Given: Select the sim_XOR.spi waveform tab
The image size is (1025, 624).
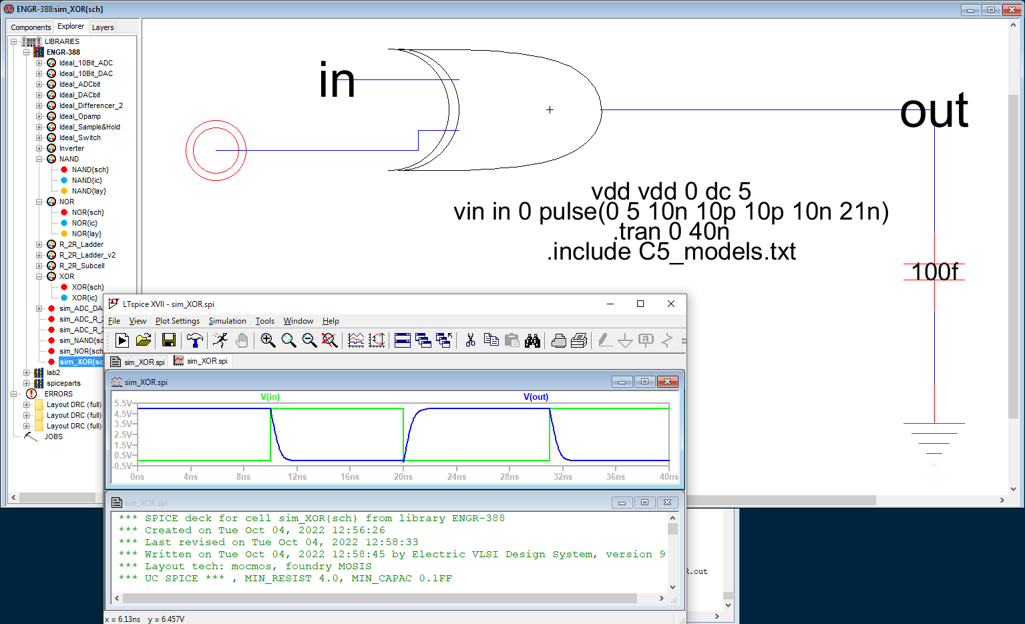Looking at the screenshot, I should click(201, 361).
